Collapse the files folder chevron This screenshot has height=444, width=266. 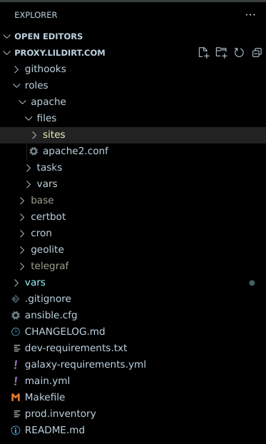click(29, 118)
